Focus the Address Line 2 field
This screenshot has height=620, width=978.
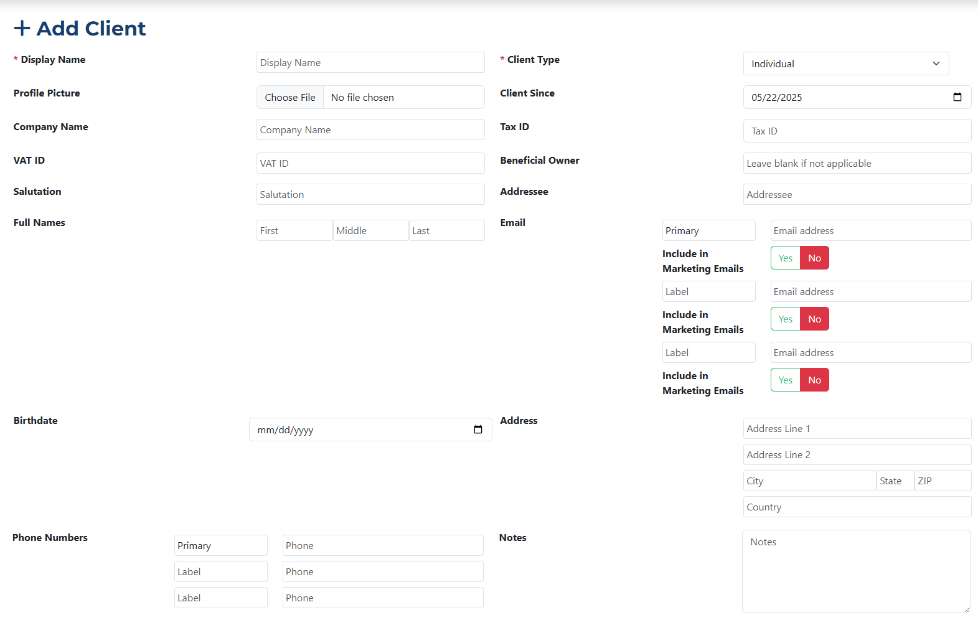pyautogui.click(x=857, y=454)
